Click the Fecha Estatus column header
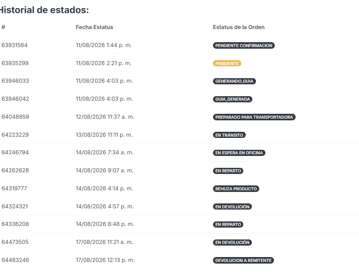The width and height of the screenshot is (359, 273). pos(94,27)
